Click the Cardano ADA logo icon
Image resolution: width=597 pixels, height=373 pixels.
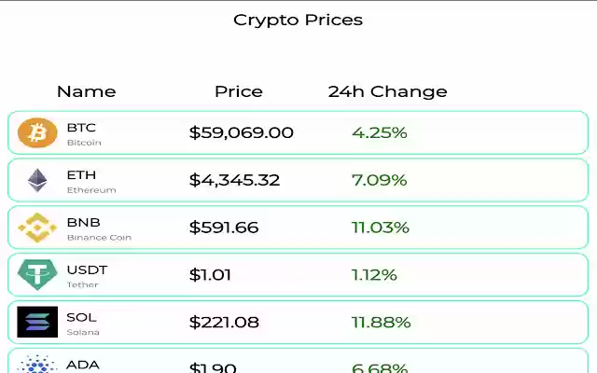point(37,365)
